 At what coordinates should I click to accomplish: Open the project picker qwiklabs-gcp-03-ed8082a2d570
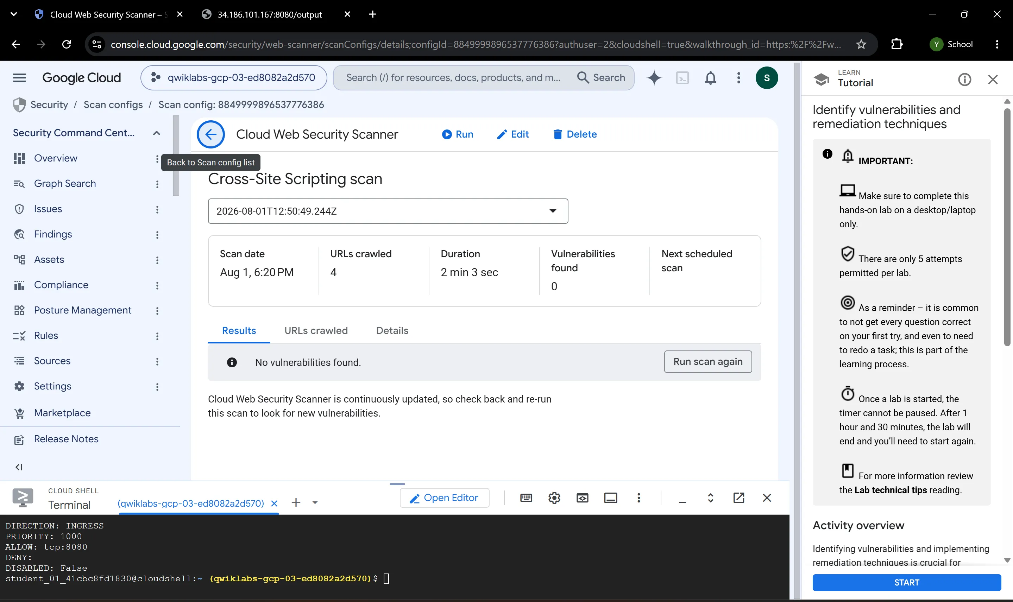pyautogui.click(x=234, y=77)
